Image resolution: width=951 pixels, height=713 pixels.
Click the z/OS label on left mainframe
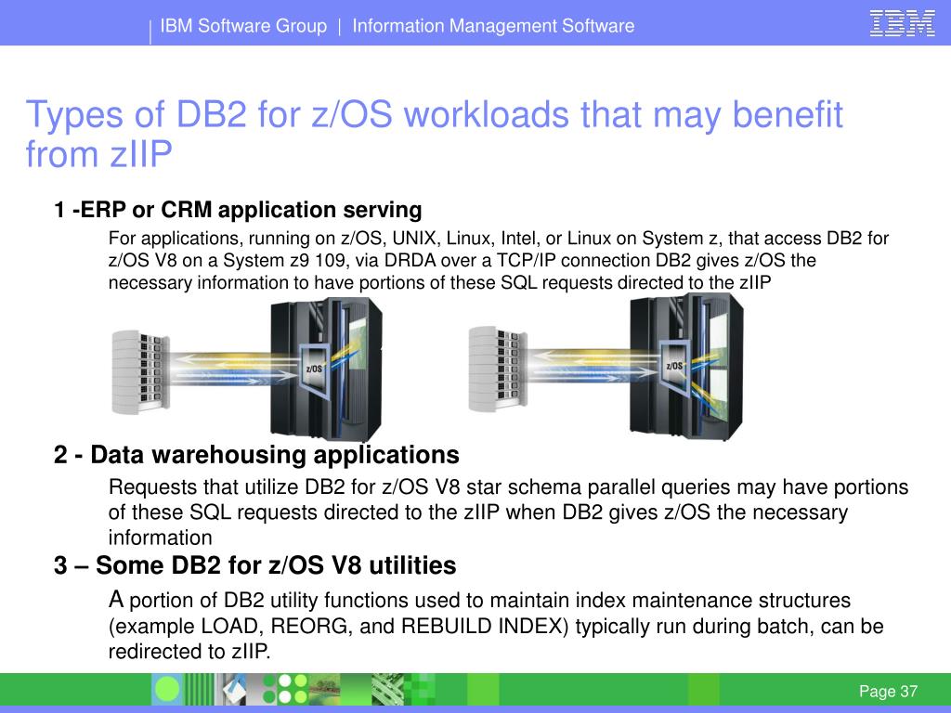314,368
